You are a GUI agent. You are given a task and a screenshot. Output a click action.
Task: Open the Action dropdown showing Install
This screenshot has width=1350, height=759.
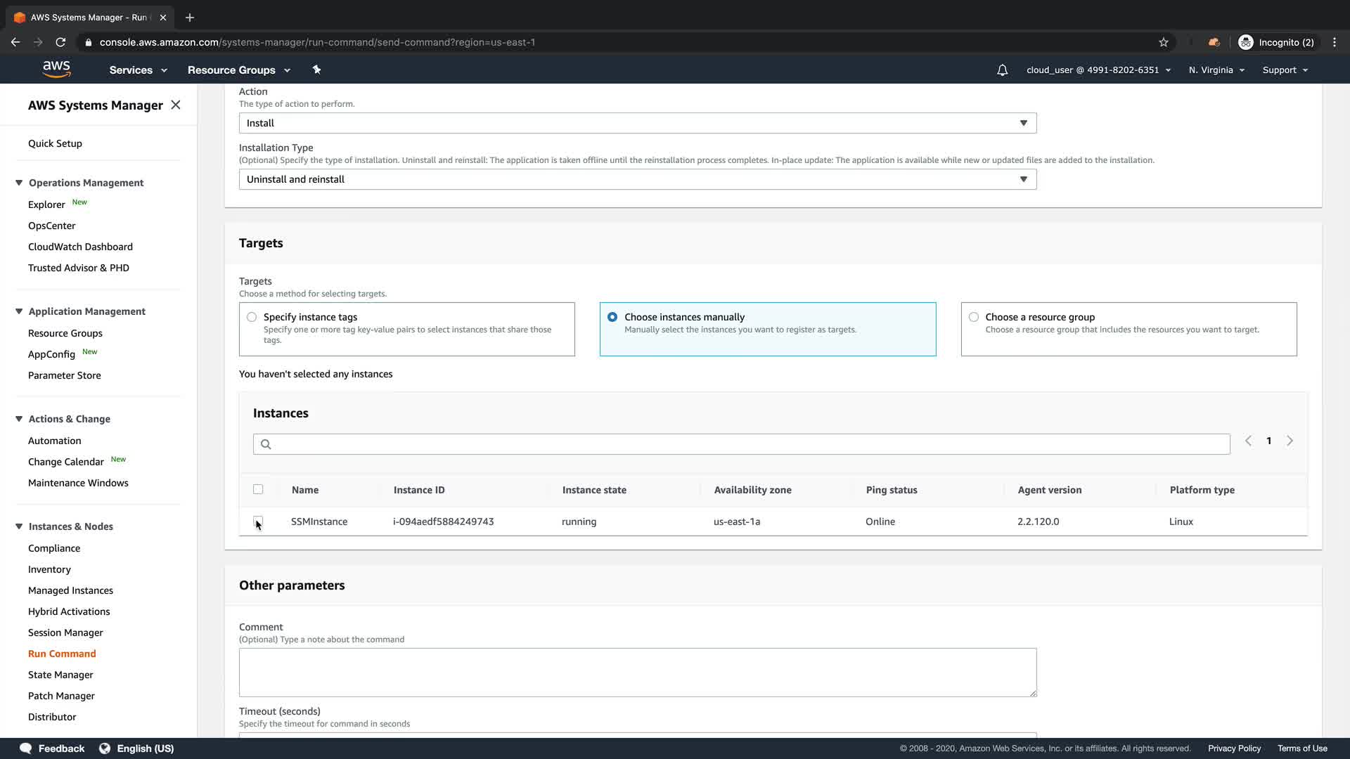tap(637, 123)
